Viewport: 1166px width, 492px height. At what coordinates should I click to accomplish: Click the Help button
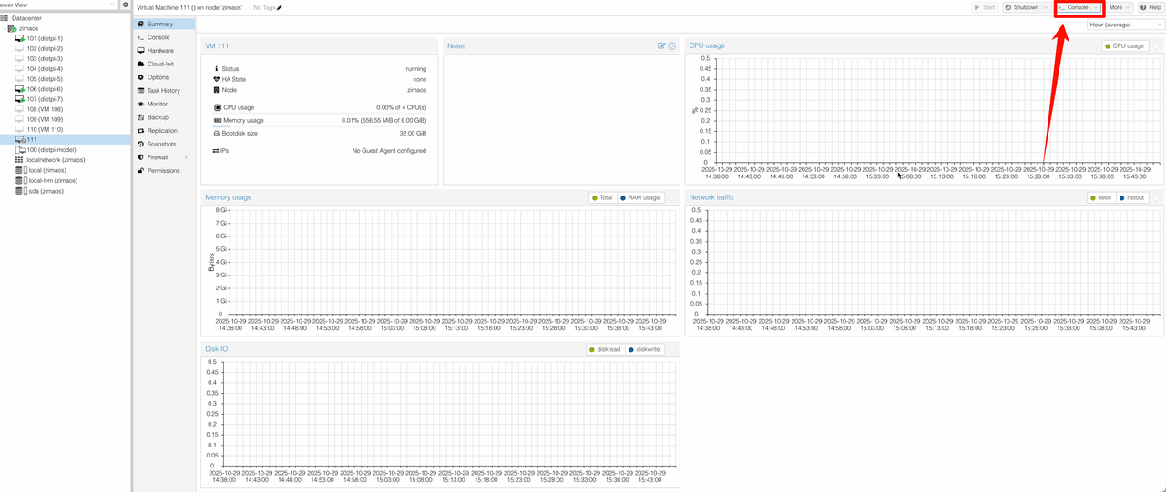[x=1151, y=7]
